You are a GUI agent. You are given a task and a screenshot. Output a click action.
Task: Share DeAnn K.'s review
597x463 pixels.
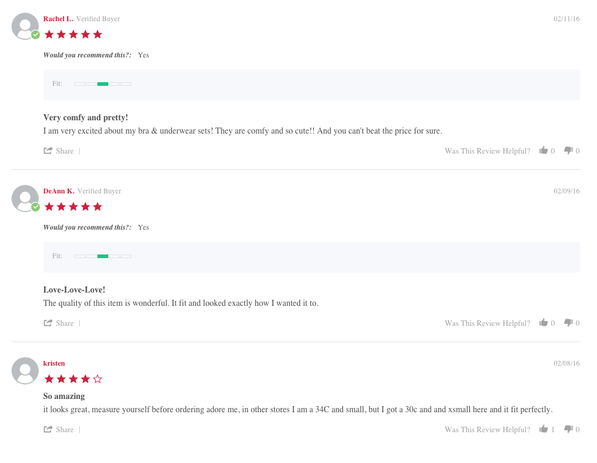click(x=59, y=323)
